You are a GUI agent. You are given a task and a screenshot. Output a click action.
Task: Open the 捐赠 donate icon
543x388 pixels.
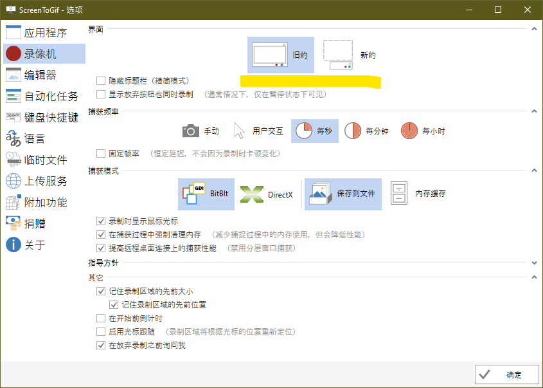click(13, 223)
